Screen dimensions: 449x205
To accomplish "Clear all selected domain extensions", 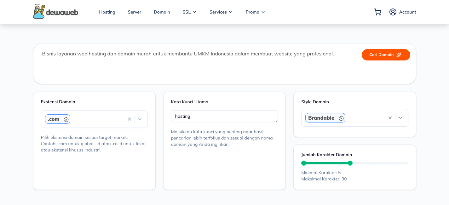I will 129,119.
